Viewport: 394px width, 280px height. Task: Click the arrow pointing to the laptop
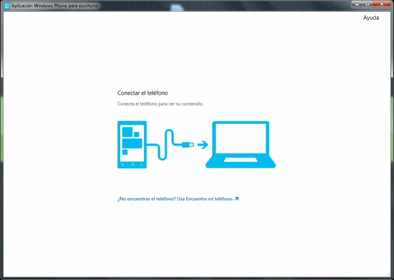click(x=203, y=145)
